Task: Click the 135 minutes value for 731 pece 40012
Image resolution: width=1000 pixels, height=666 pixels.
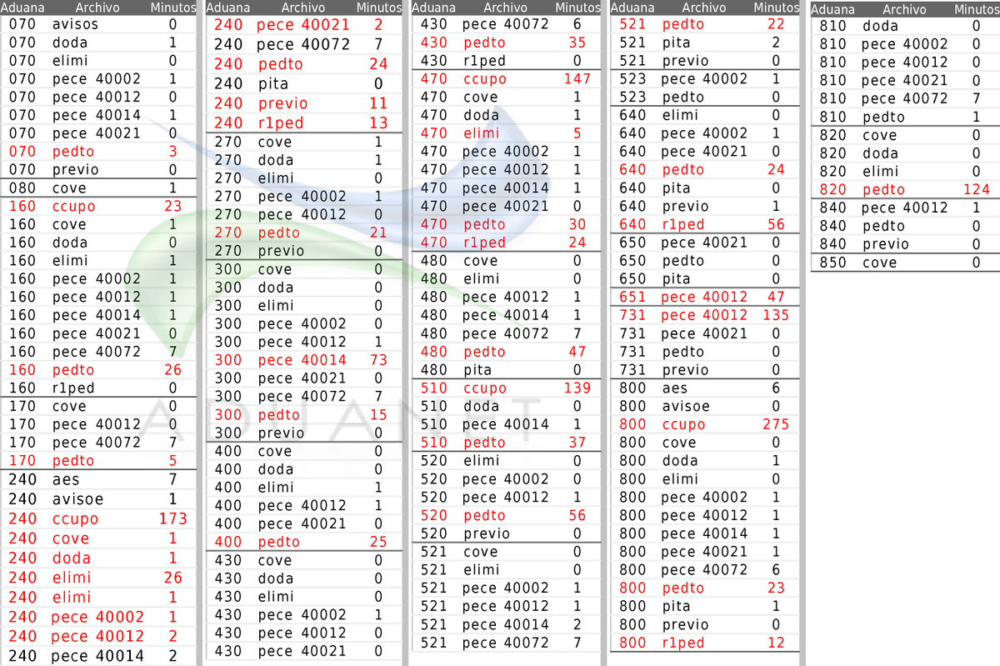Action: pyautogui.click(x=775, y=315)
